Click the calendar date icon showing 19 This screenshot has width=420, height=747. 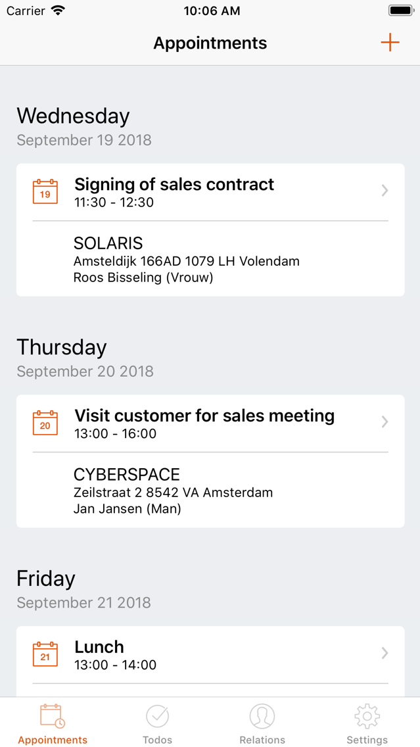pyautogui.click(x=45, y=191)
